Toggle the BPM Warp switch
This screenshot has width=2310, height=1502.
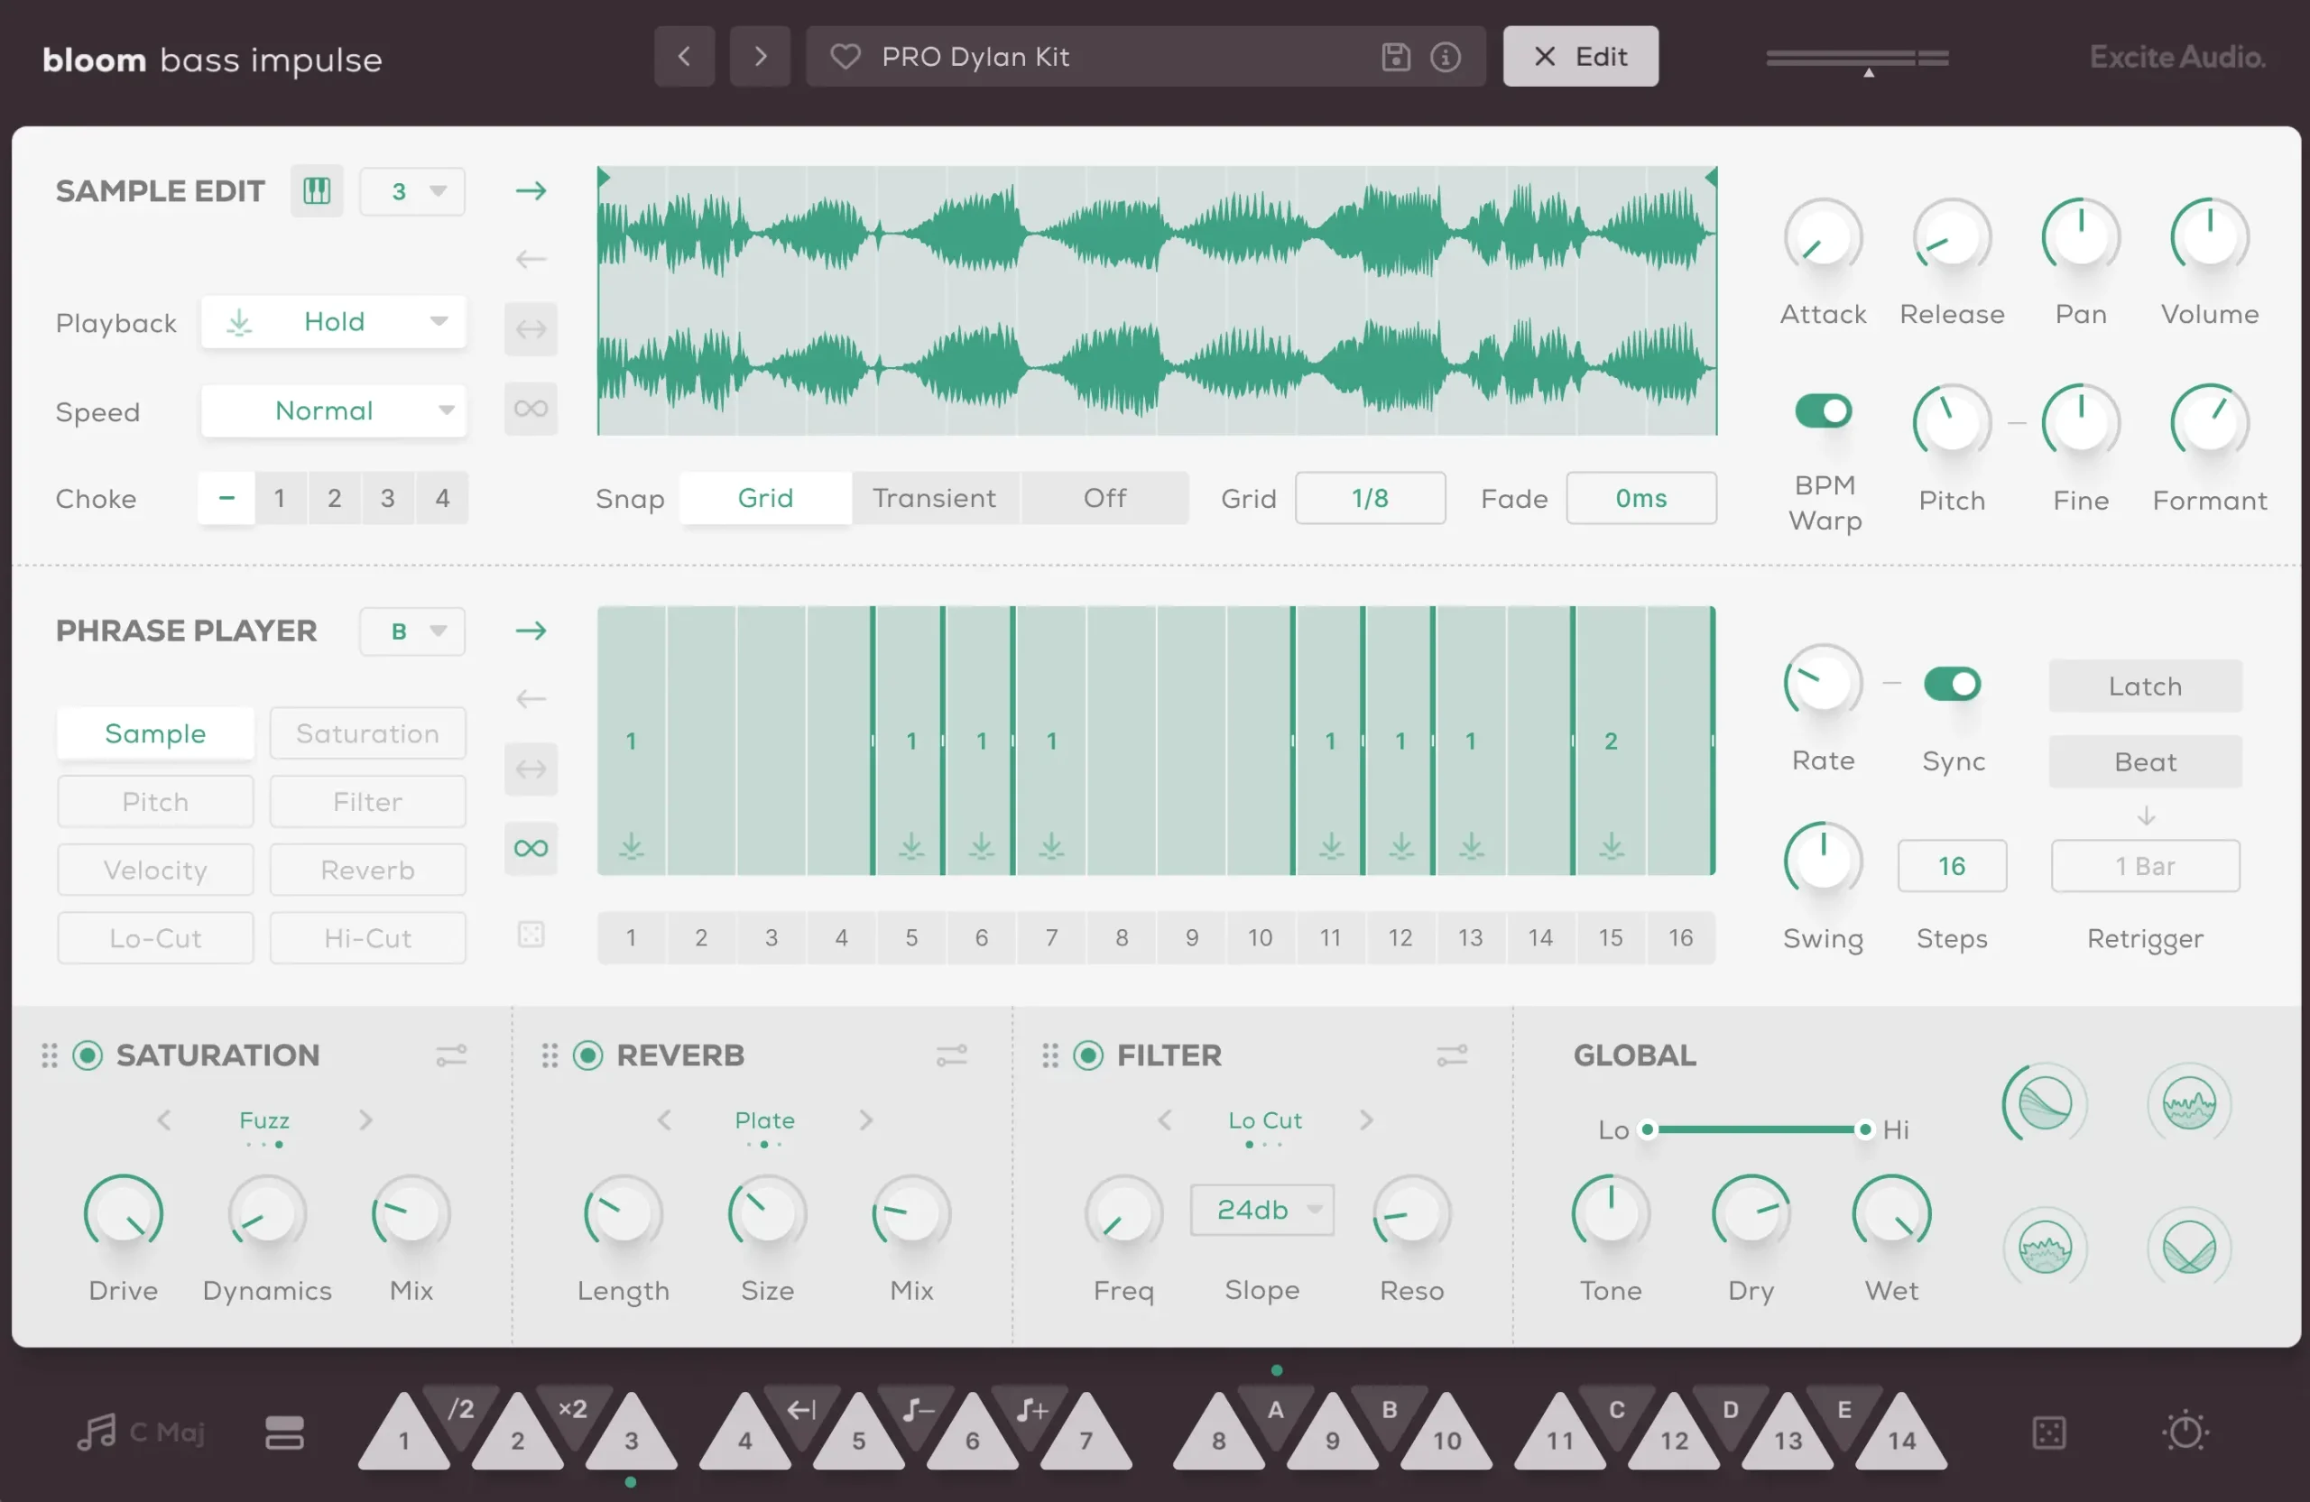pos(1823,411)
